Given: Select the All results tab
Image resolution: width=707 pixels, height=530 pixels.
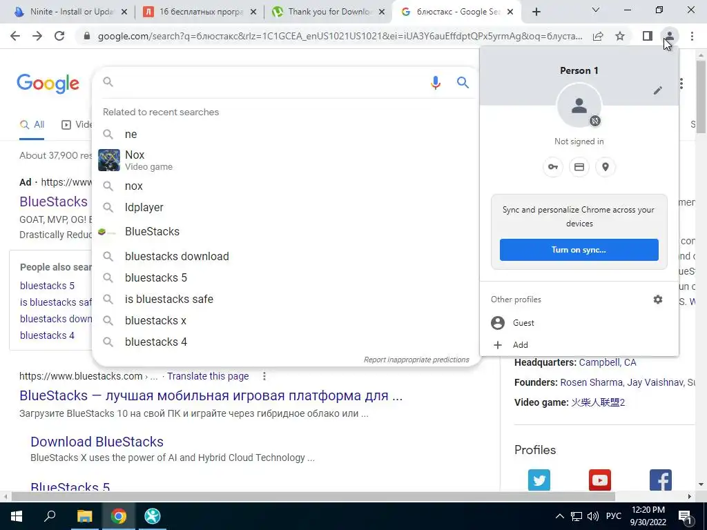Looking at the screenshot, I should [x=32, y=125].
